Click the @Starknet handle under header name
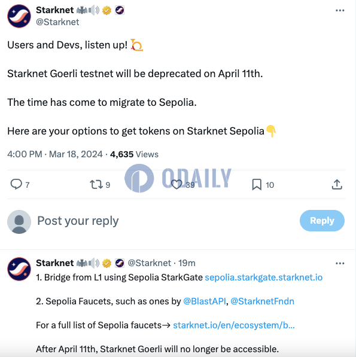Viewport: 356px width, 357px height. coord(57,22)
